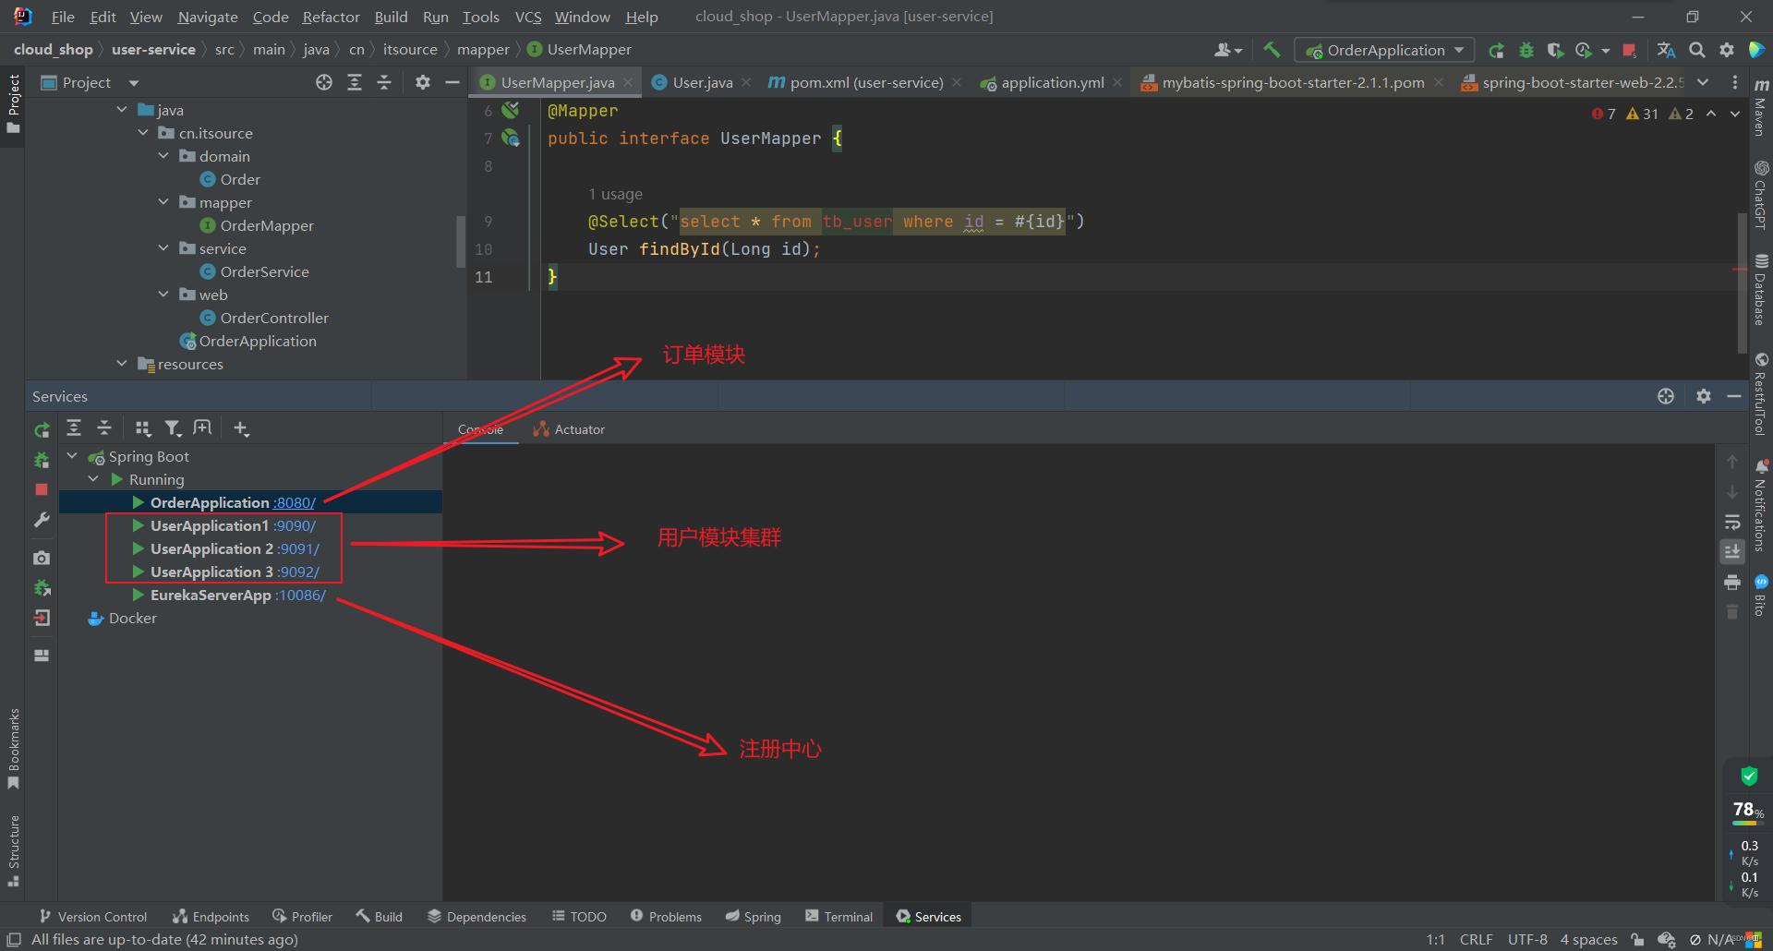Open IDE Settings via the gear icon
1773x951 pixels.
coord(1727,50)
